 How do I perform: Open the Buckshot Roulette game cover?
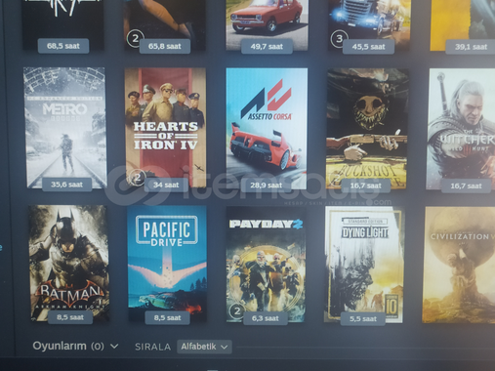click(x=367, y=129)
